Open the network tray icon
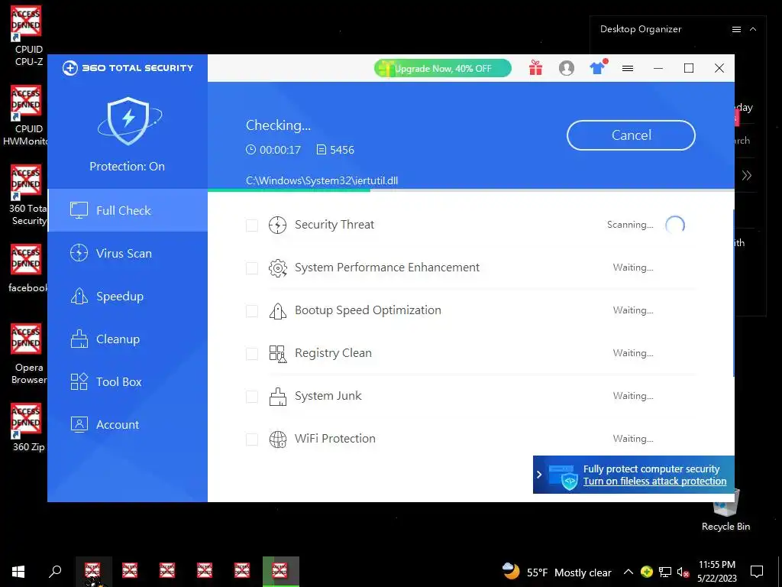The height and width of the screenshot is (587, 782). [x=665, y=572]
